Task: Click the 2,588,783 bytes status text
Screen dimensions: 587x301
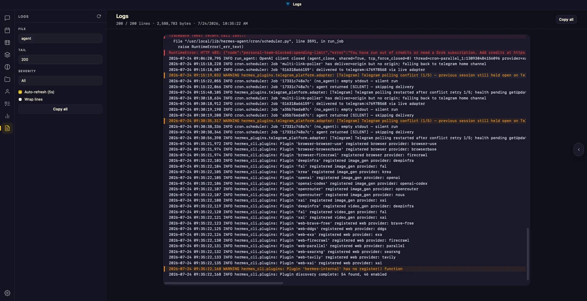Action: pos(174,24)
